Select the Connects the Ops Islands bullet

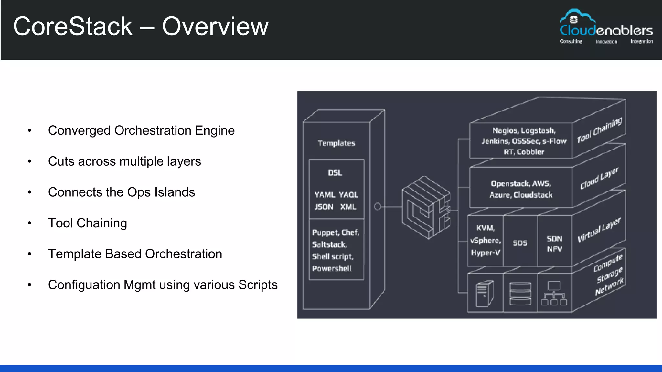(121, 192)
